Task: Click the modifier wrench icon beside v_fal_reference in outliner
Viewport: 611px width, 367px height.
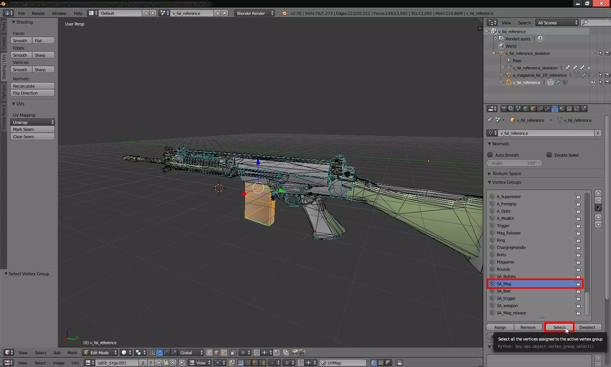Action: (558, 82)
